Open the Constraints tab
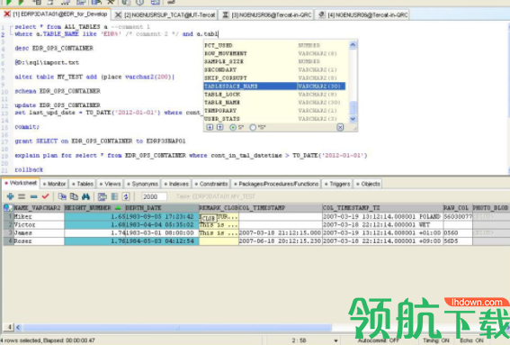This screenshot has width=510, height=345. (211, 184)
